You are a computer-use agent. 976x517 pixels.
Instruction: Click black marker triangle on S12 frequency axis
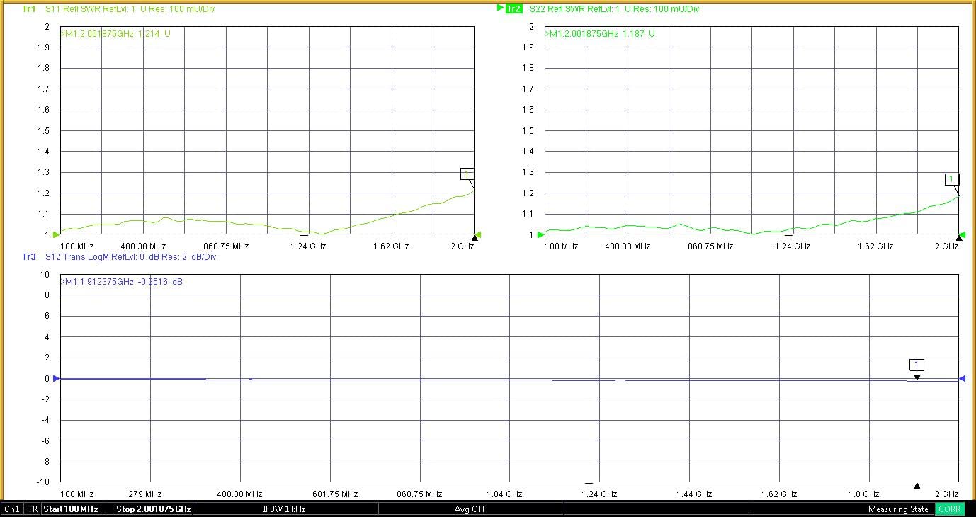tap(917, 485)
